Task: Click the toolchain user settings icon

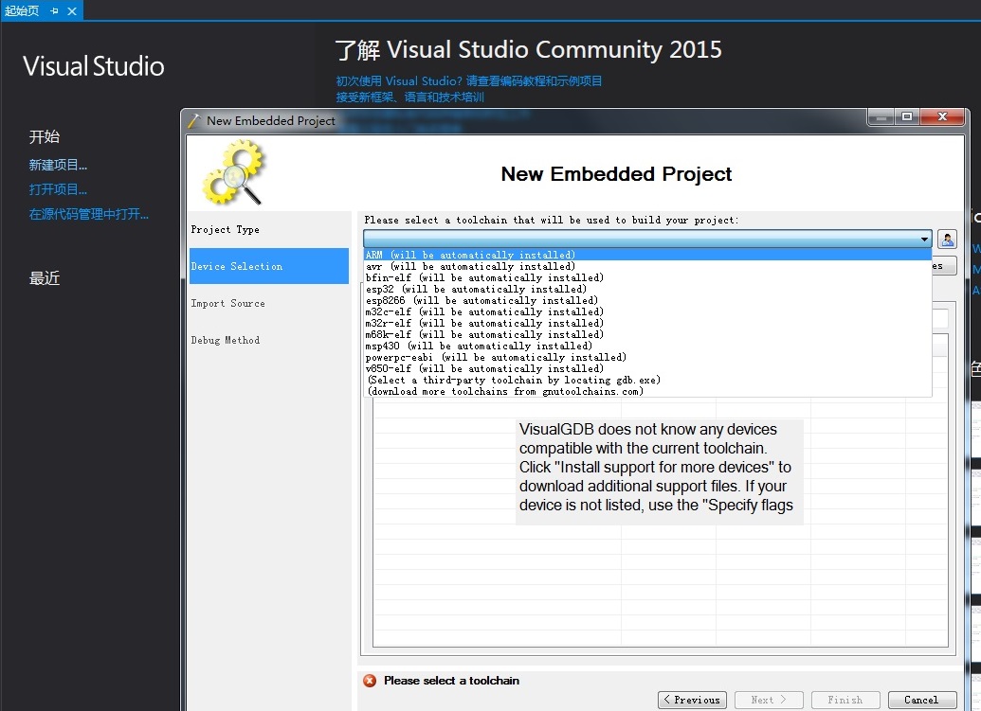Action: point(947,239)
